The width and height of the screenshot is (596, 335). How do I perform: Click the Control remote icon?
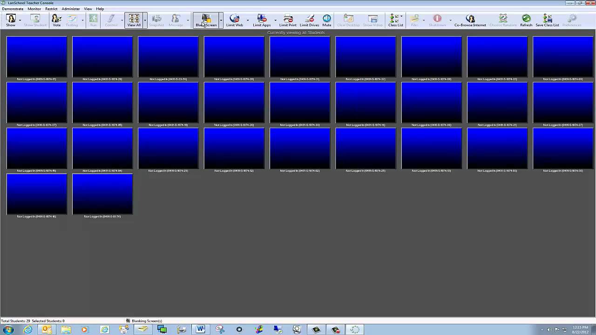point(111,20)
